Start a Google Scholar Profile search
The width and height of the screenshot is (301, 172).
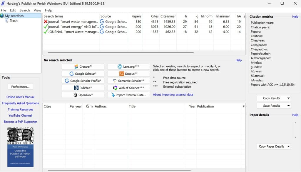coord(83,81)
